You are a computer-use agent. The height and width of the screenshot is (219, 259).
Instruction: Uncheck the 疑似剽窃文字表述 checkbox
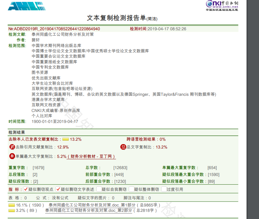point(58,189)
